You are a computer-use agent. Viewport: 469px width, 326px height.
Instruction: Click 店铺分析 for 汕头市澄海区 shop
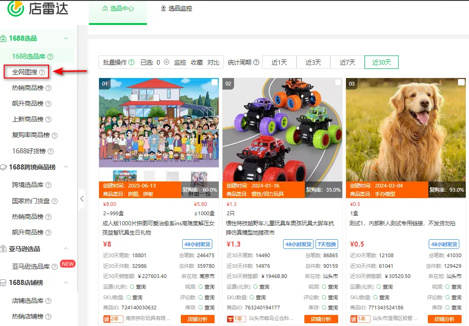pos(444,319)
